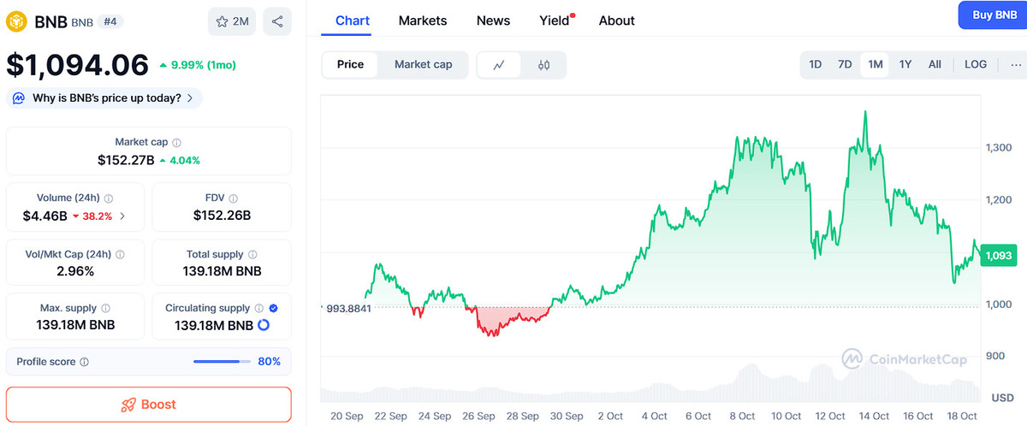Click the Market cap info icon
1027x426 pixels.
tap(176, 142)
